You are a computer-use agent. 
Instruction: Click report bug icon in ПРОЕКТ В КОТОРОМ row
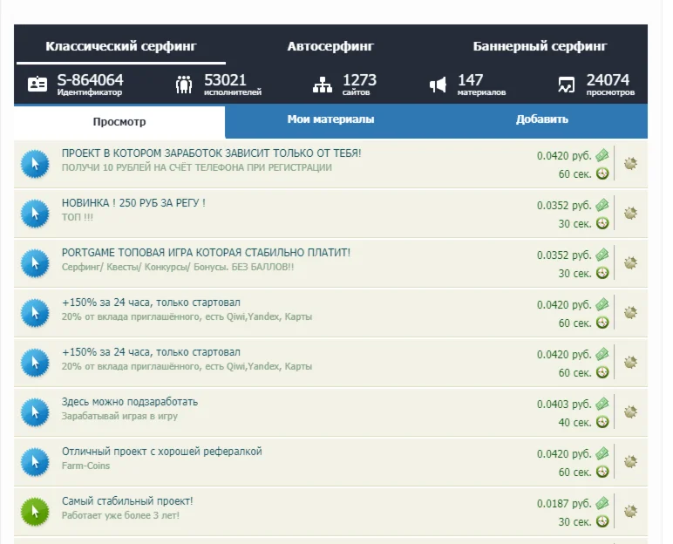(630, 163)
